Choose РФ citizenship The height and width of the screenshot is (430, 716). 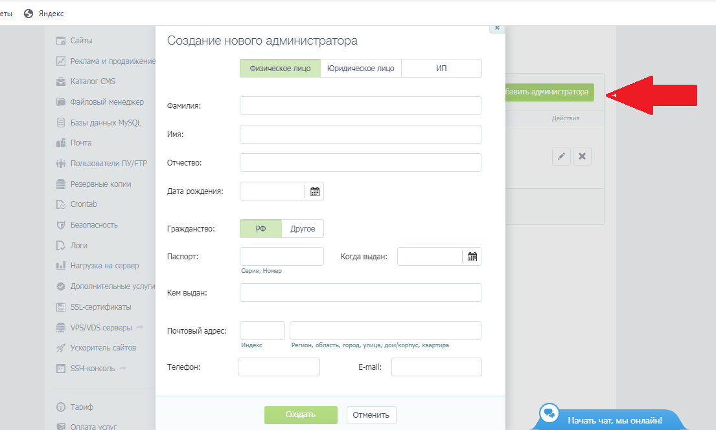pyautogui.click(x=260, y=229)
